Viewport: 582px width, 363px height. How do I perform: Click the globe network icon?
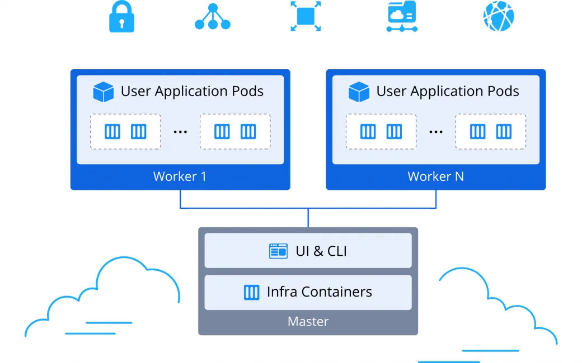[498, 16]
